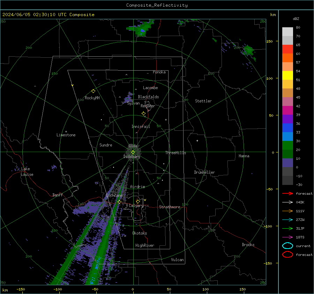Image resolution: width=314 pixels, height=294 pixels.
Task: Click the red swatch in dBZ scale
Action: click(287, 49)
